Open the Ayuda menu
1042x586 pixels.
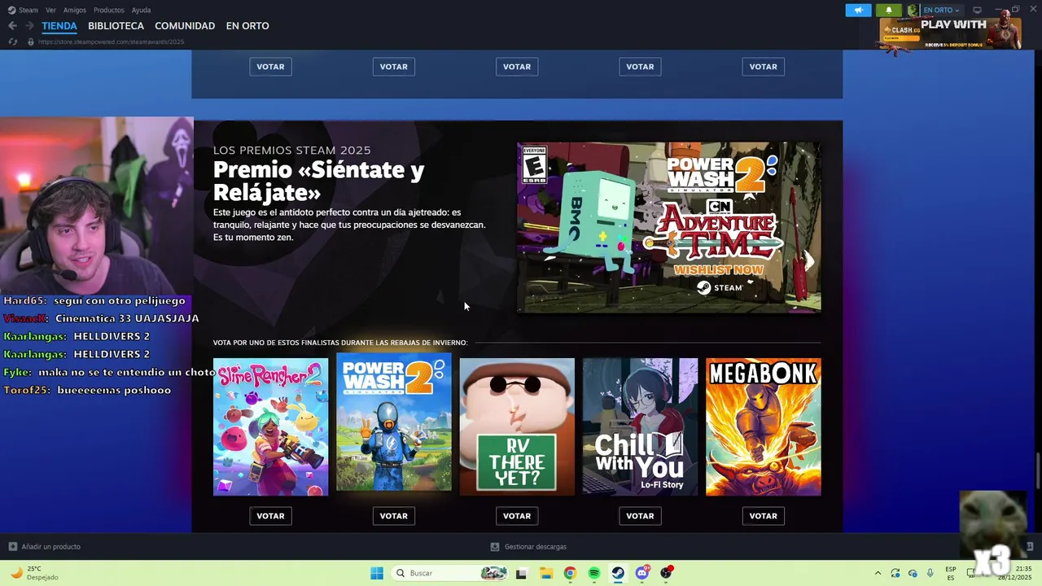pyautogui.click(x=141, y=10)
